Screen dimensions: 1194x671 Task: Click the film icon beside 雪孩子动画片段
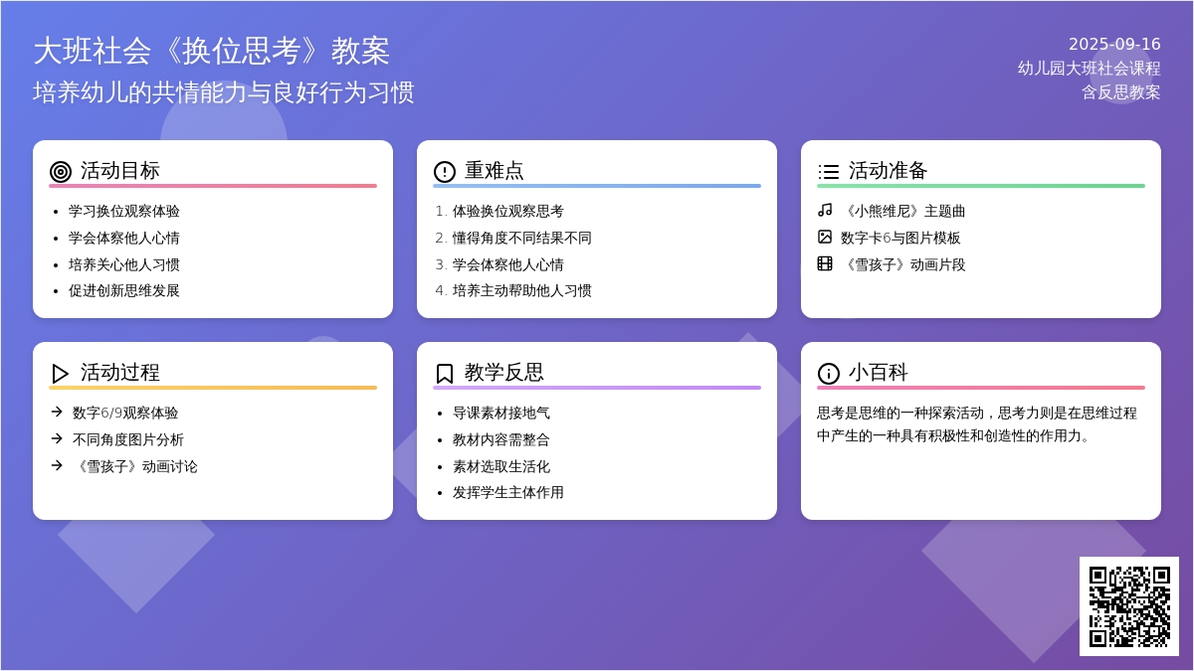click(825, 263)
